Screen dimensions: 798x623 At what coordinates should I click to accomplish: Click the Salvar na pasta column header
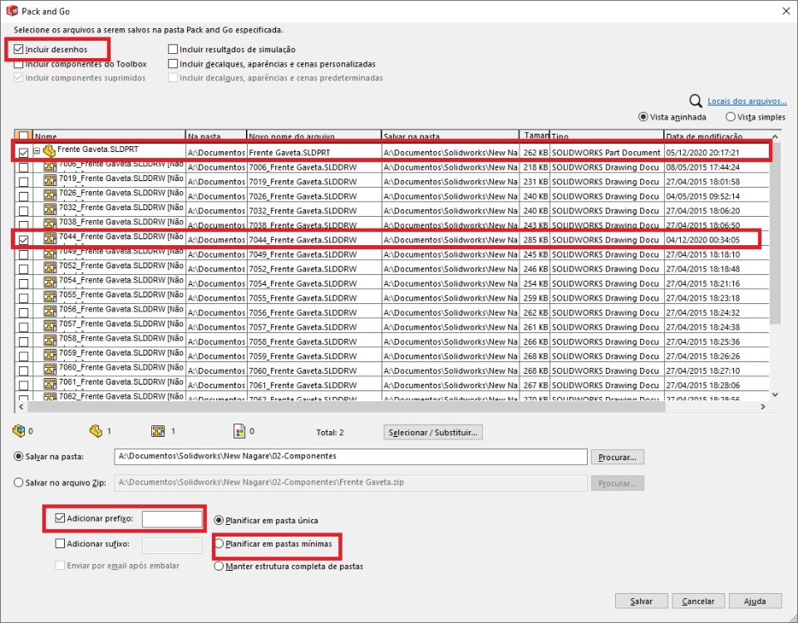[451, 135]
